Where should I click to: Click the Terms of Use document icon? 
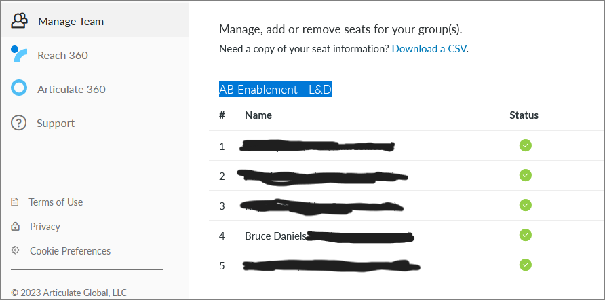click(x=15, y=202)
